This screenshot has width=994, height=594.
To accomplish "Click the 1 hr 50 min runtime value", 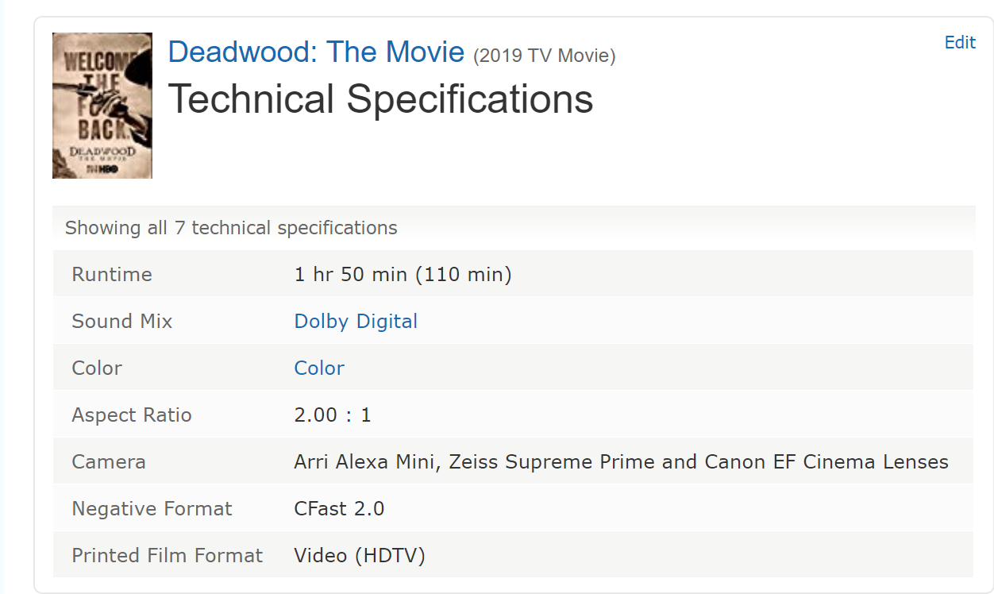I will pos(403,275).
